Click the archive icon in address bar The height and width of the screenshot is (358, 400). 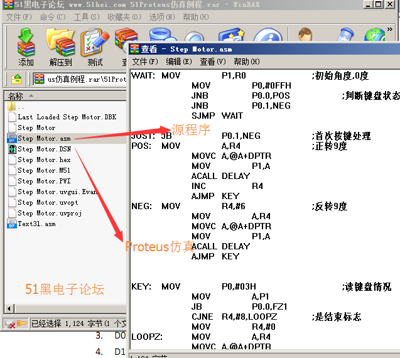point(40,79)
